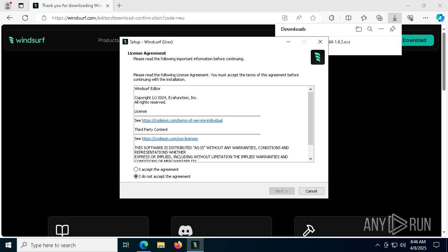Open File Explorer from taskbar
Viewport: 448px width, 252px height.
coord(161,245)
